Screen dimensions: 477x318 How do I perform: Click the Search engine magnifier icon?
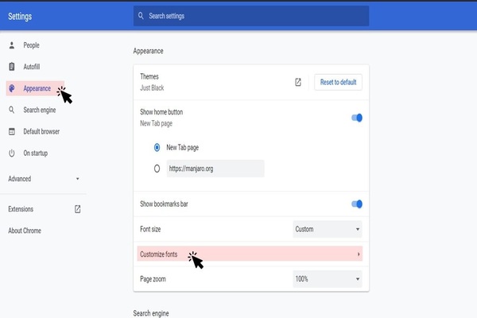coord(11,110)
